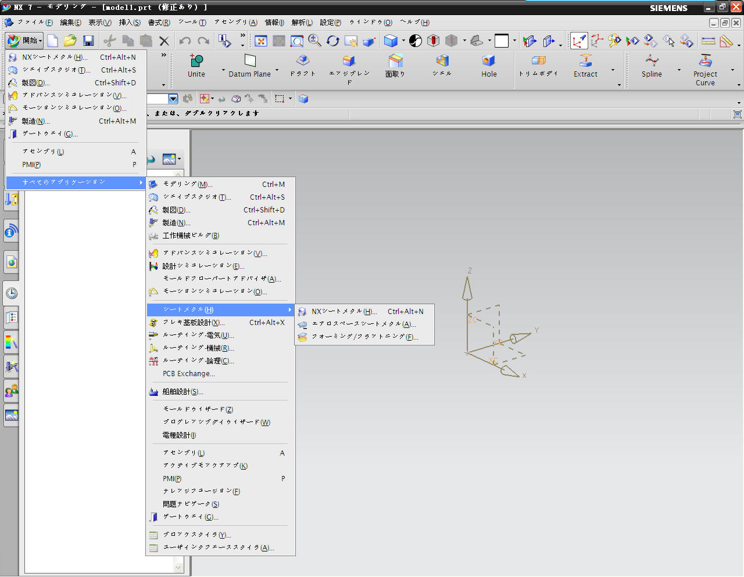Choose ゲートウェイ(G) in the Start menu
744x577 pixels.
pos(76,134)
